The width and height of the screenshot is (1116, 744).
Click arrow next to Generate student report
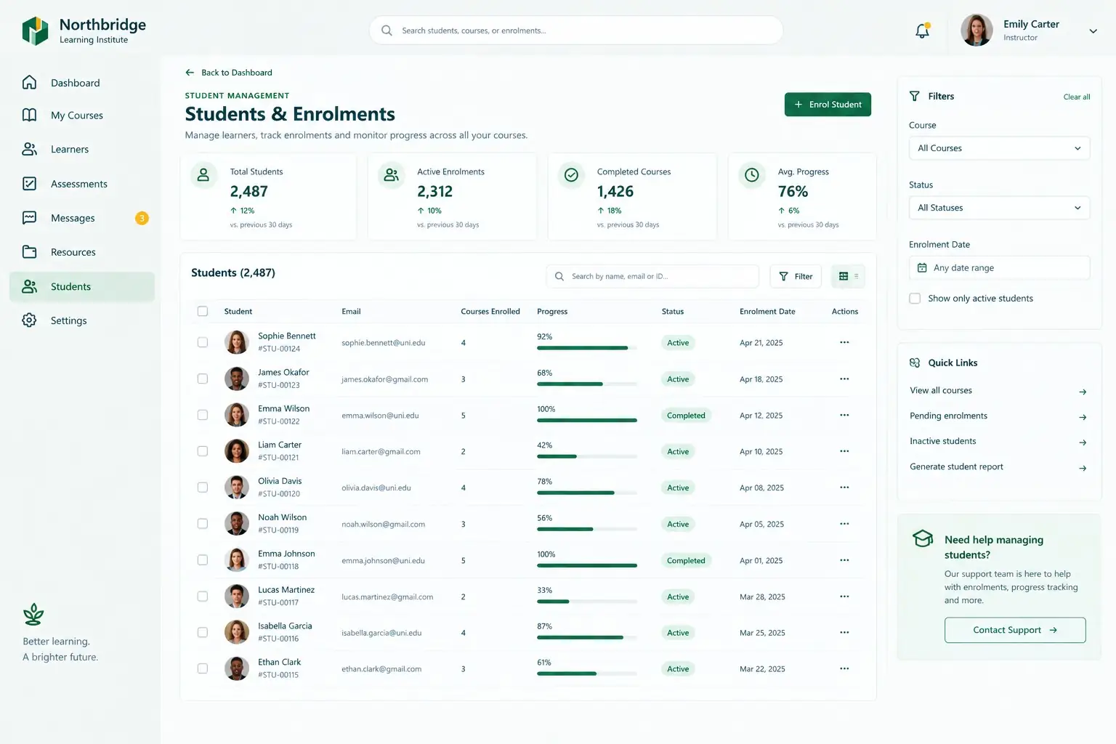[1083, 468]
